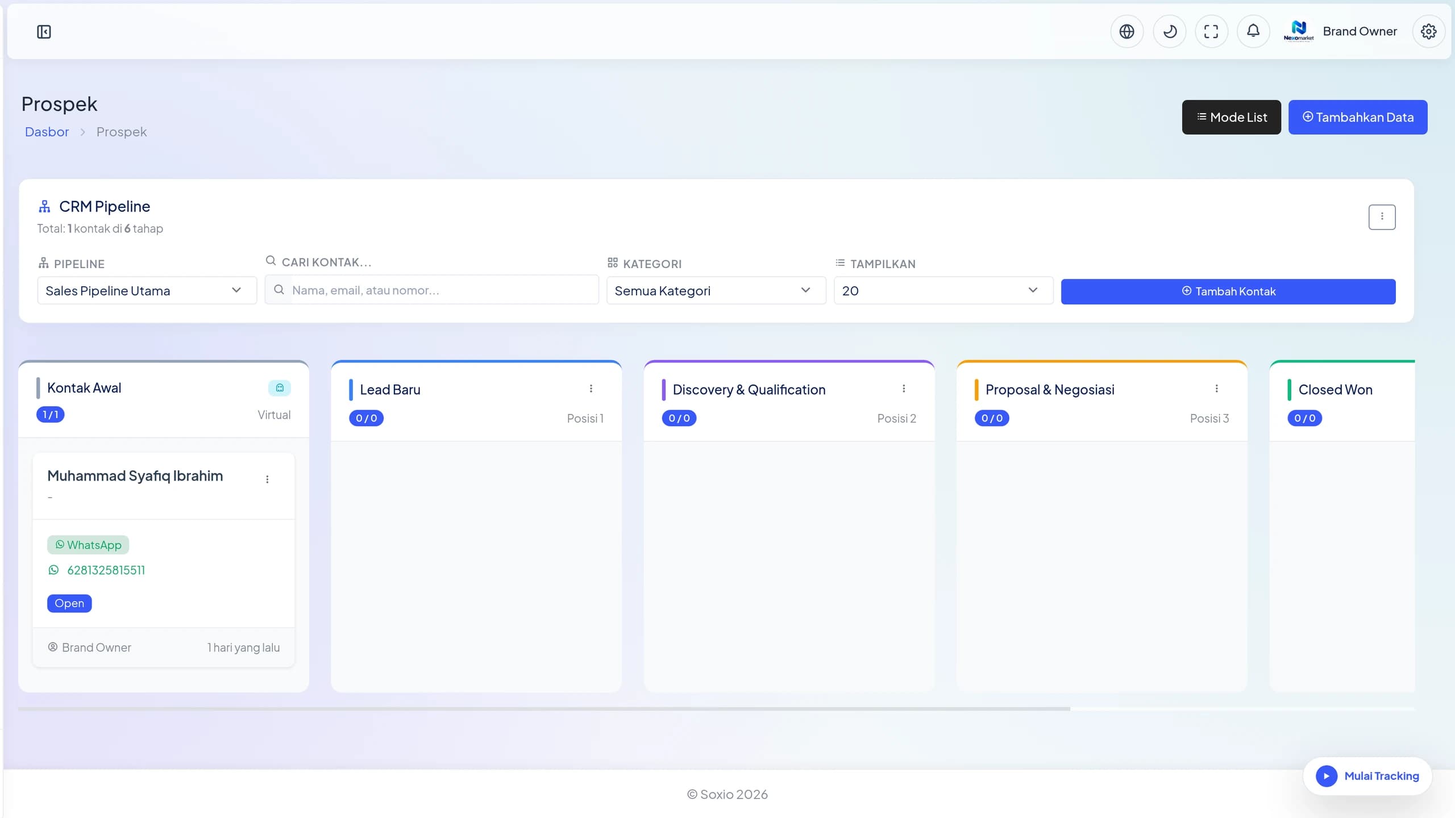Screen dimensions: 1455x818
Task: Open Discovery & Qualification column options
Action: pos(904,389)
